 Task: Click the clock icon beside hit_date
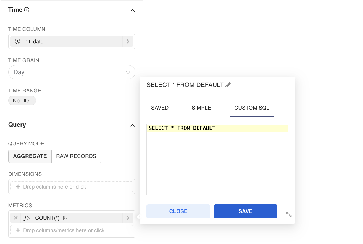coord(18,41)
